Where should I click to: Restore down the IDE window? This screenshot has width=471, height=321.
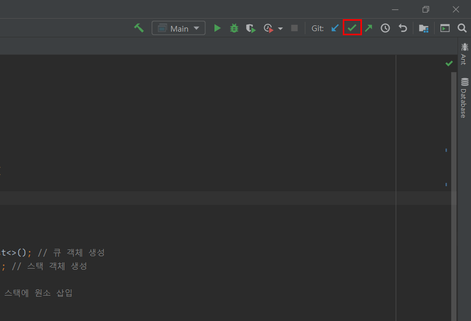(426, 10)
